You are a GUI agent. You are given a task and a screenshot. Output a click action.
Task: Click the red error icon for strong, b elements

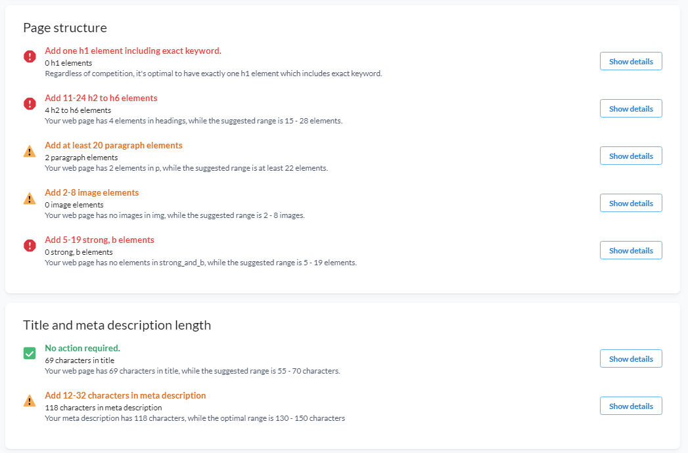pyautogui.click(x=30, y=246)
